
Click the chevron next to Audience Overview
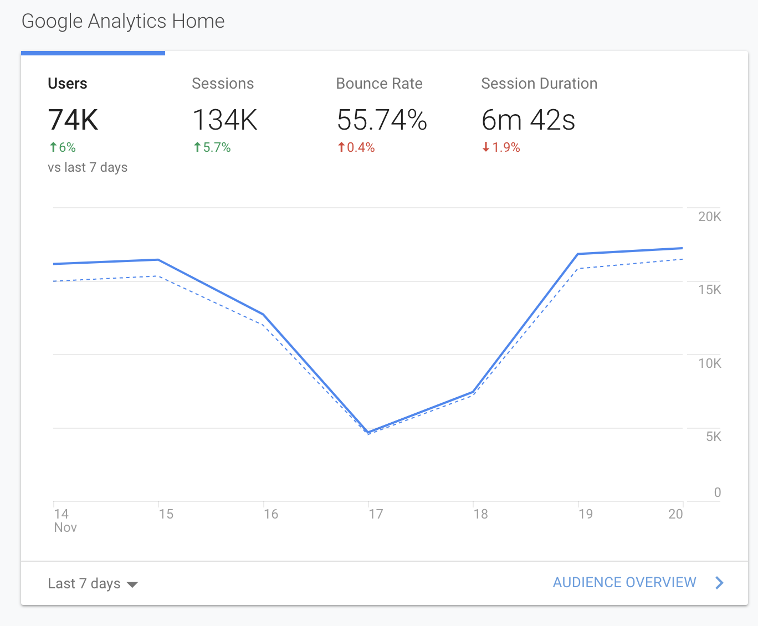tap(719, 583)
